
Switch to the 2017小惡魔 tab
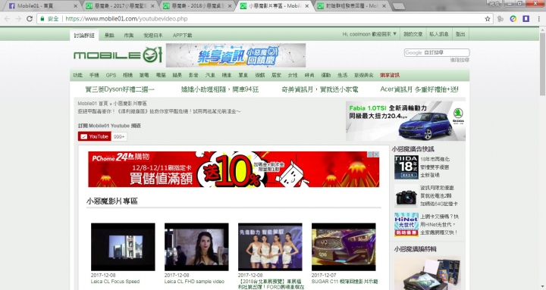tap(121, 6)
